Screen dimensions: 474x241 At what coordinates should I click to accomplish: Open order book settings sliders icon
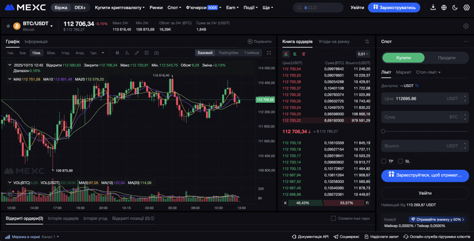click(367, 42)
